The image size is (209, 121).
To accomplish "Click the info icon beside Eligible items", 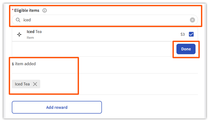I will [45, 10].
